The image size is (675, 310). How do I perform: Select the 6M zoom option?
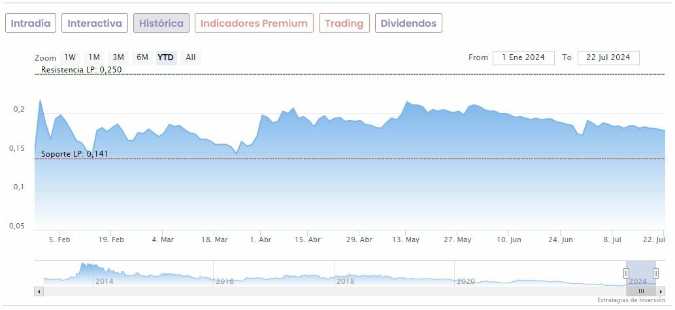(142, 57)
